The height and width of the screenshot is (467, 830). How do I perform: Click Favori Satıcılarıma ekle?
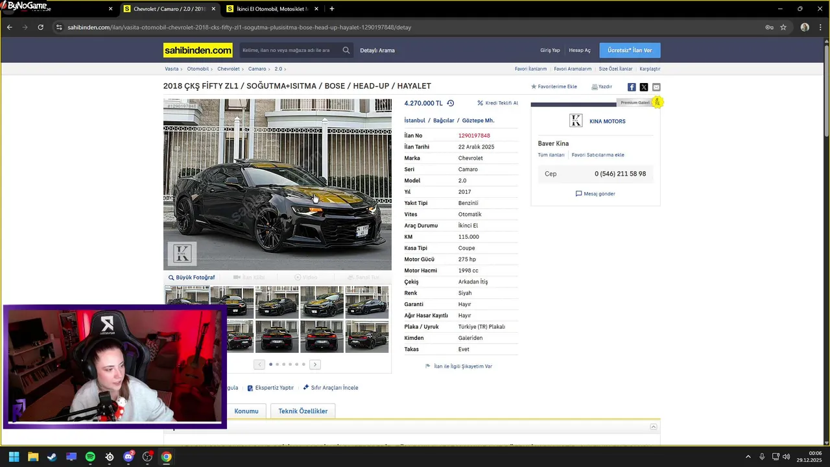[x=598, y=155]
